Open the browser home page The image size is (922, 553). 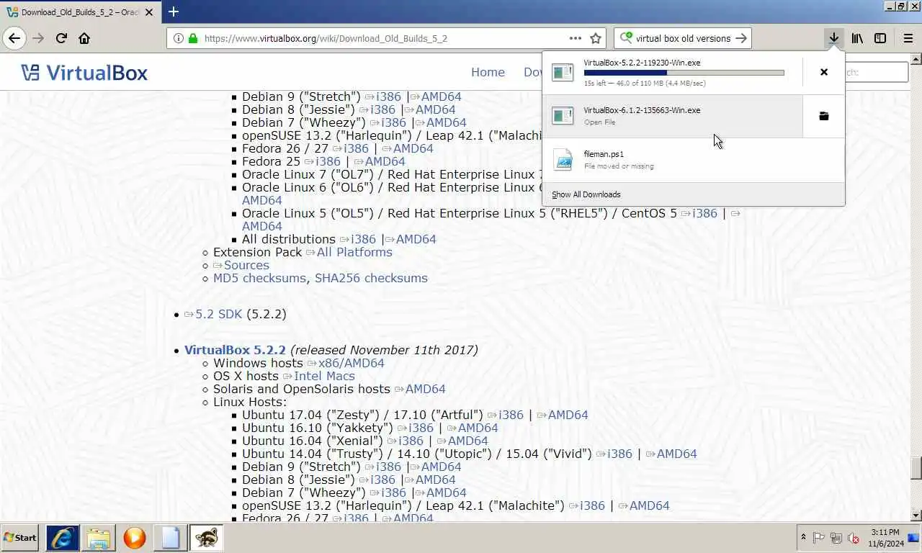pyautogui.click(x=84, y=38)
